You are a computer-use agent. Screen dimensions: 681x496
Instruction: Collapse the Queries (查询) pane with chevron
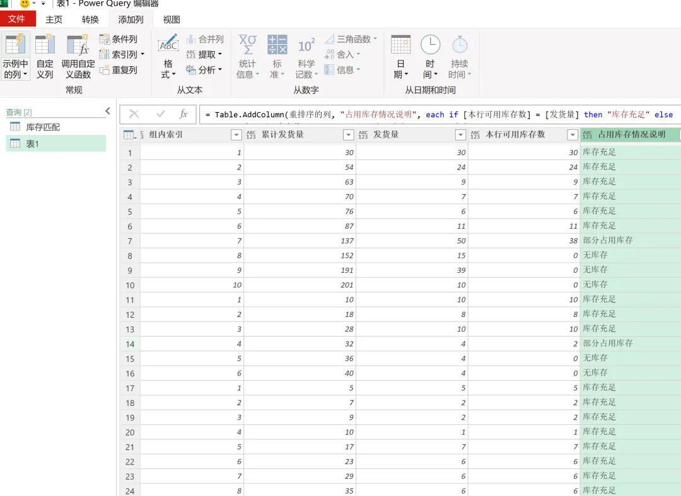[108, 111]
